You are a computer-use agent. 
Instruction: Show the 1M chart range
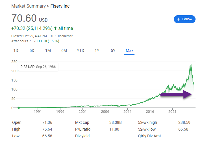click(48, 50)
